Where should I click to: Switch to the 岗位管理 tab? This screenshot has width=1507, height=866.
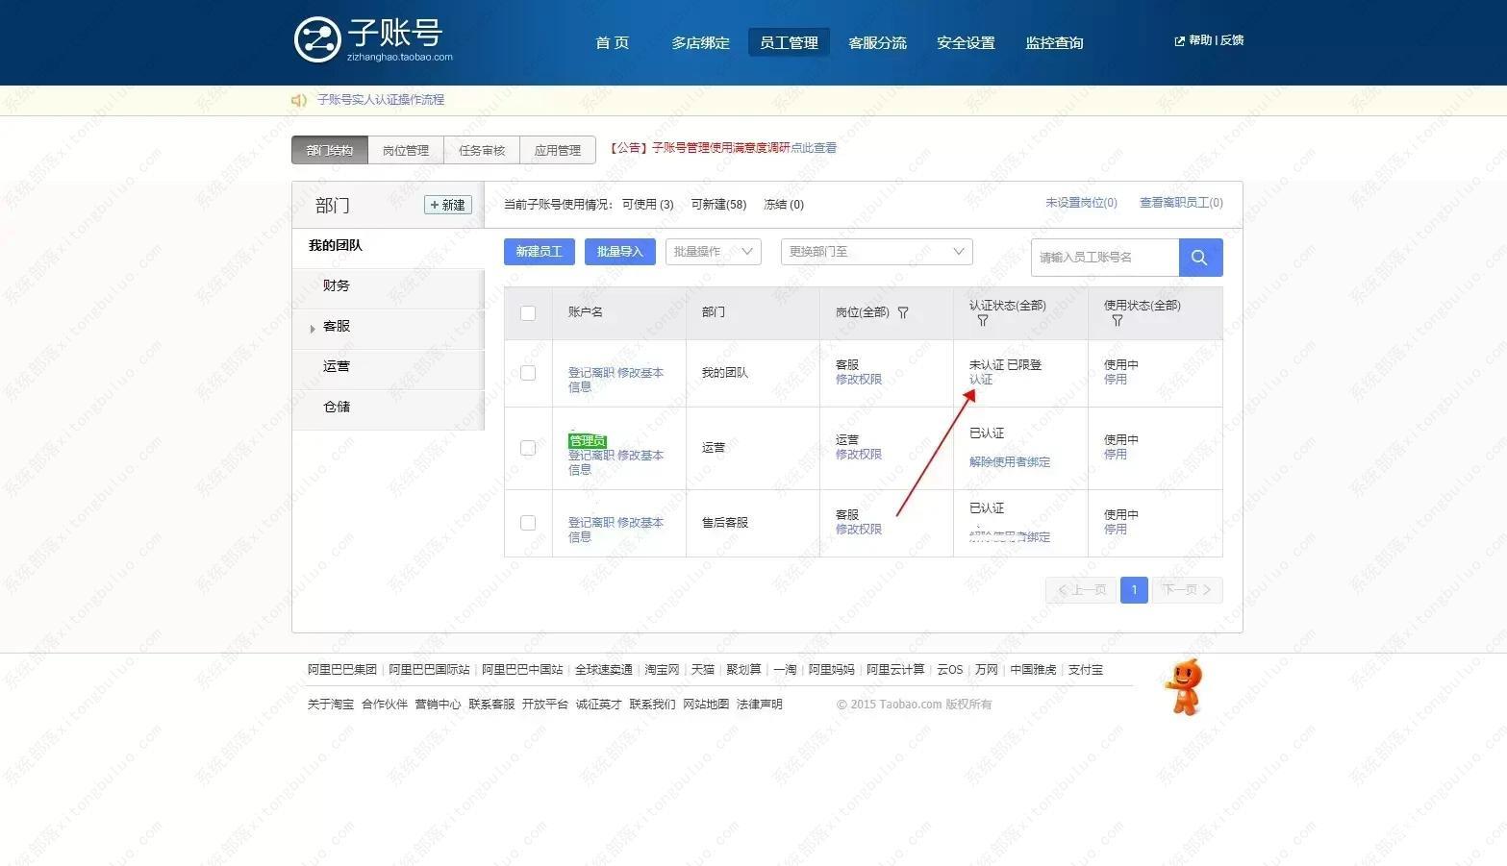pos(406,150)
